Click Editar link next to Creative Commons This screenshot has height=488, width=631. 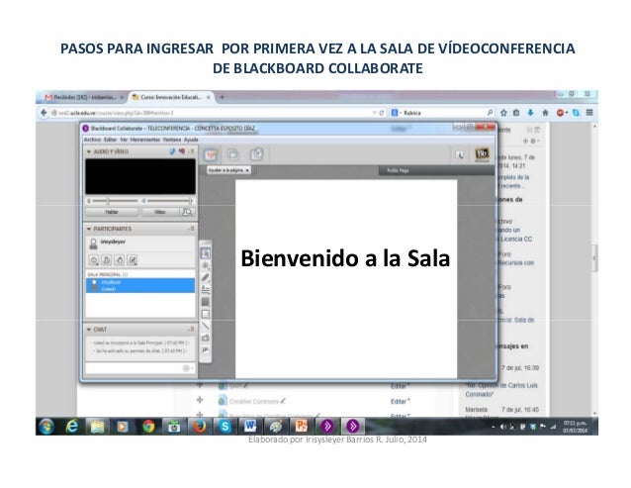tap(400, 402)
